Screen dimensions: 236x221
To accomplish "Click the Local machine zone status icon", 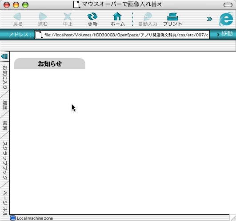I will coord(12,218).
